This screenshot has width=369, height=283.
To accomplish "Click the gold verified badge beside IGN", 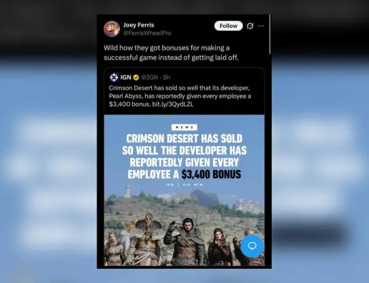I will 136,78.
